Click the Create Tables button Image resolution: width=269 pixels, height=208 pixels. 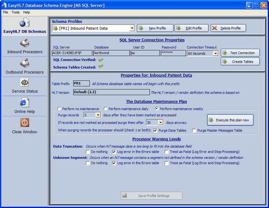[x=240, y=61]
